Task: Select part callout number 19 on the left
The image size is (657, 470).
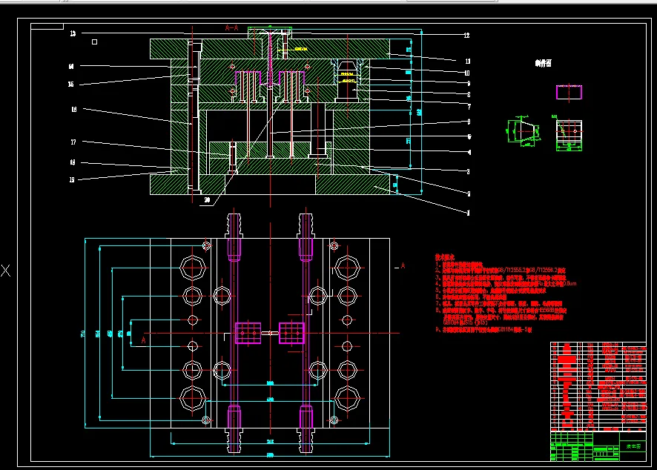Action: coord(72,179)
